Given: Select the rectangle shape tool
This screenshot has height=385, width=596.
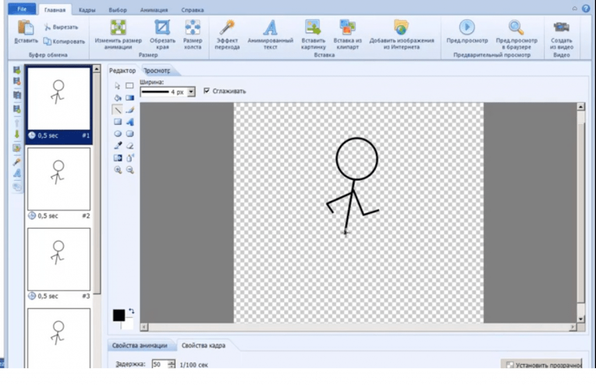Looking at the screenshot, I should [x=118, y=122].
